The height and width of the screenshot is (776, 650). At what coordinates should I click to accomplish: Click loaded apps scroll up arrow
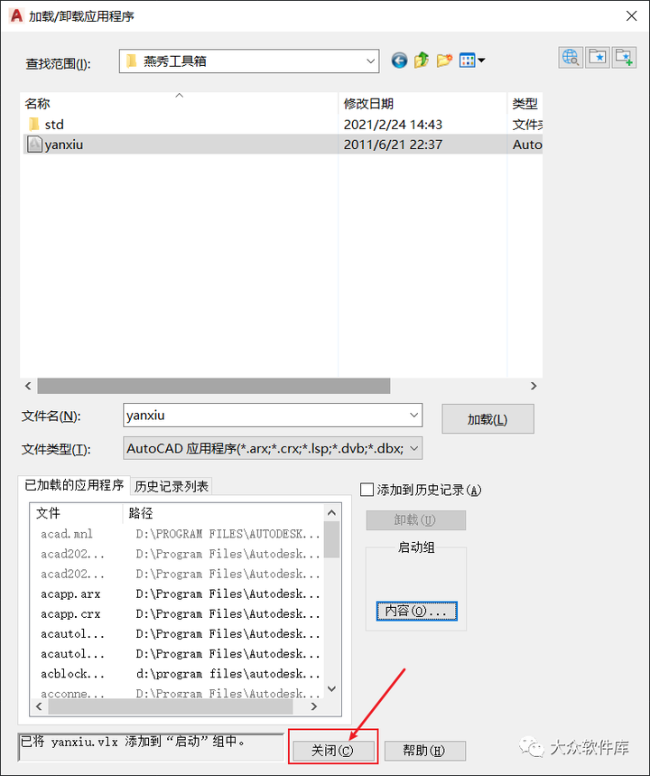pyautogui.click(x=332, y=513)
